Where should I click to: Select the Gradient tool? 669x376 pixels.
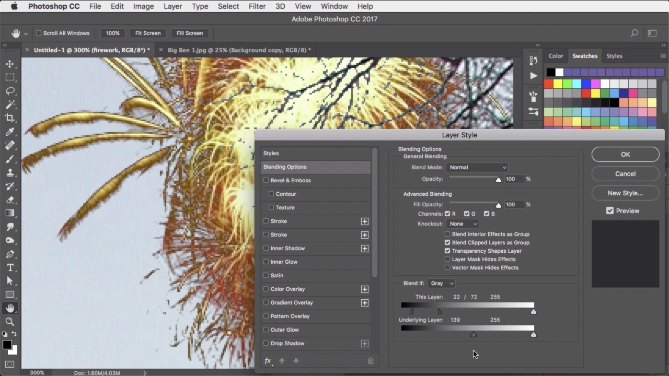(x=10, y=213)
